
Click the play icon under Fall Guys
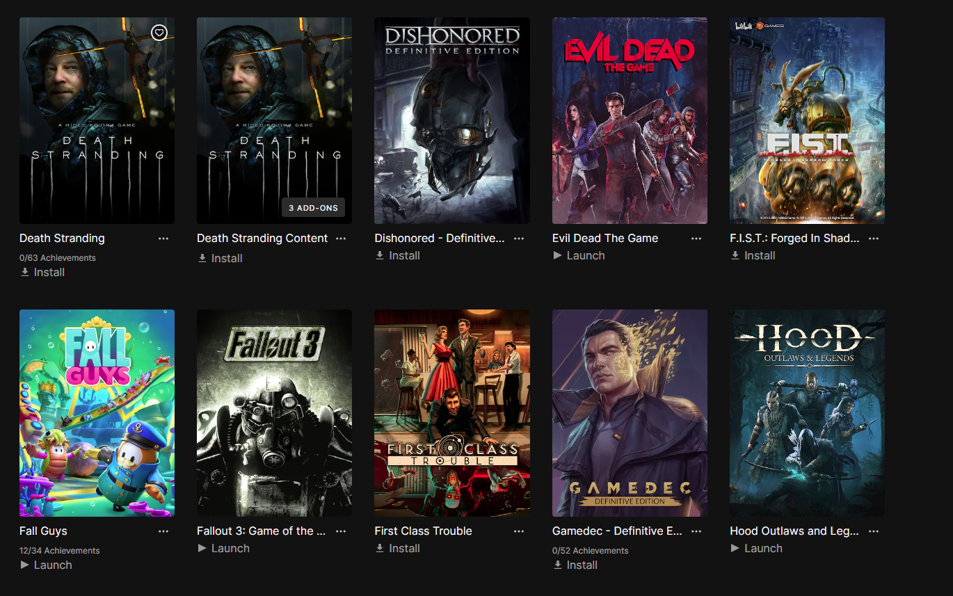point(25,565)
